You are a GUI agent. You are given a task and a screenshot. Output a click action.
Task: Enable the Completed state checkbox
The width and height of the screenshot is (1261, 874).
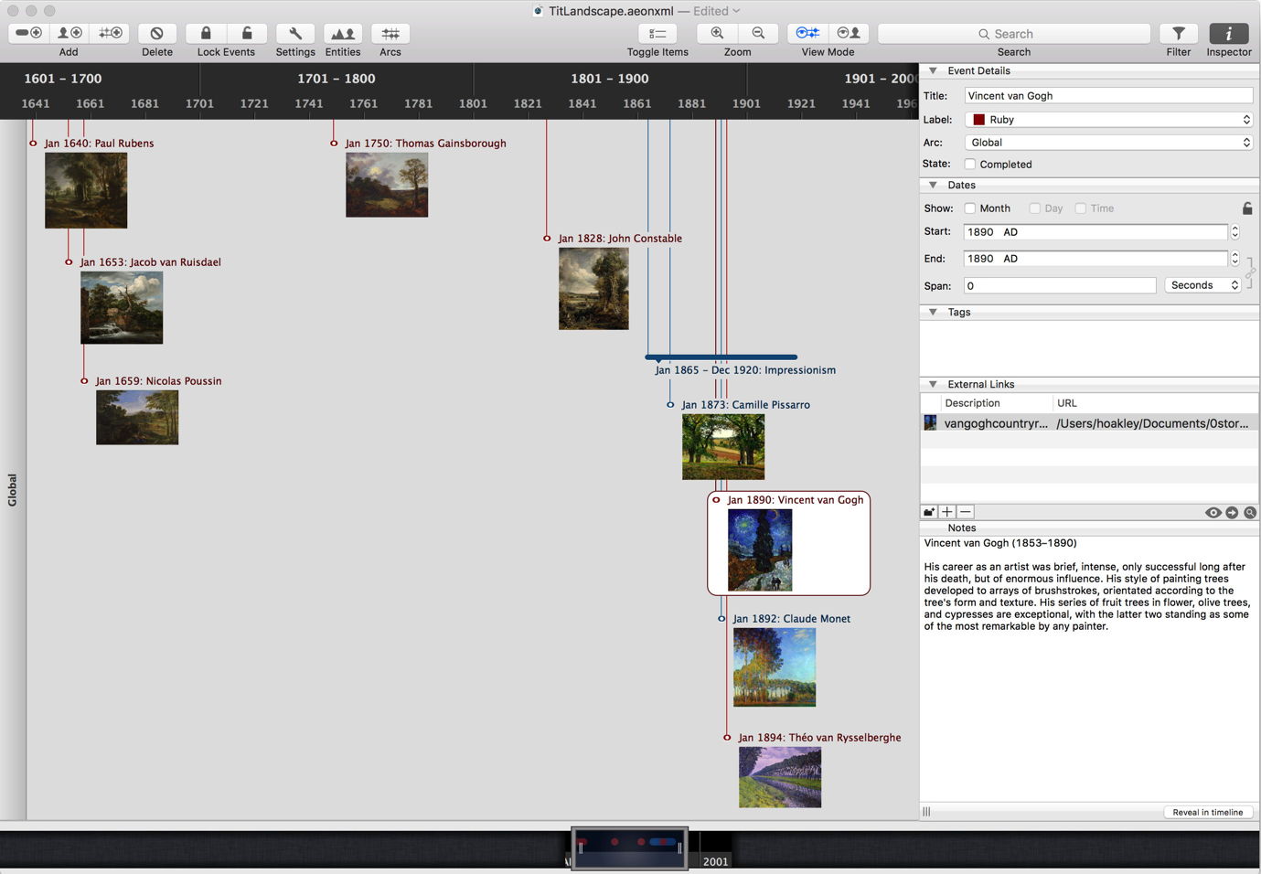point(970,165)
